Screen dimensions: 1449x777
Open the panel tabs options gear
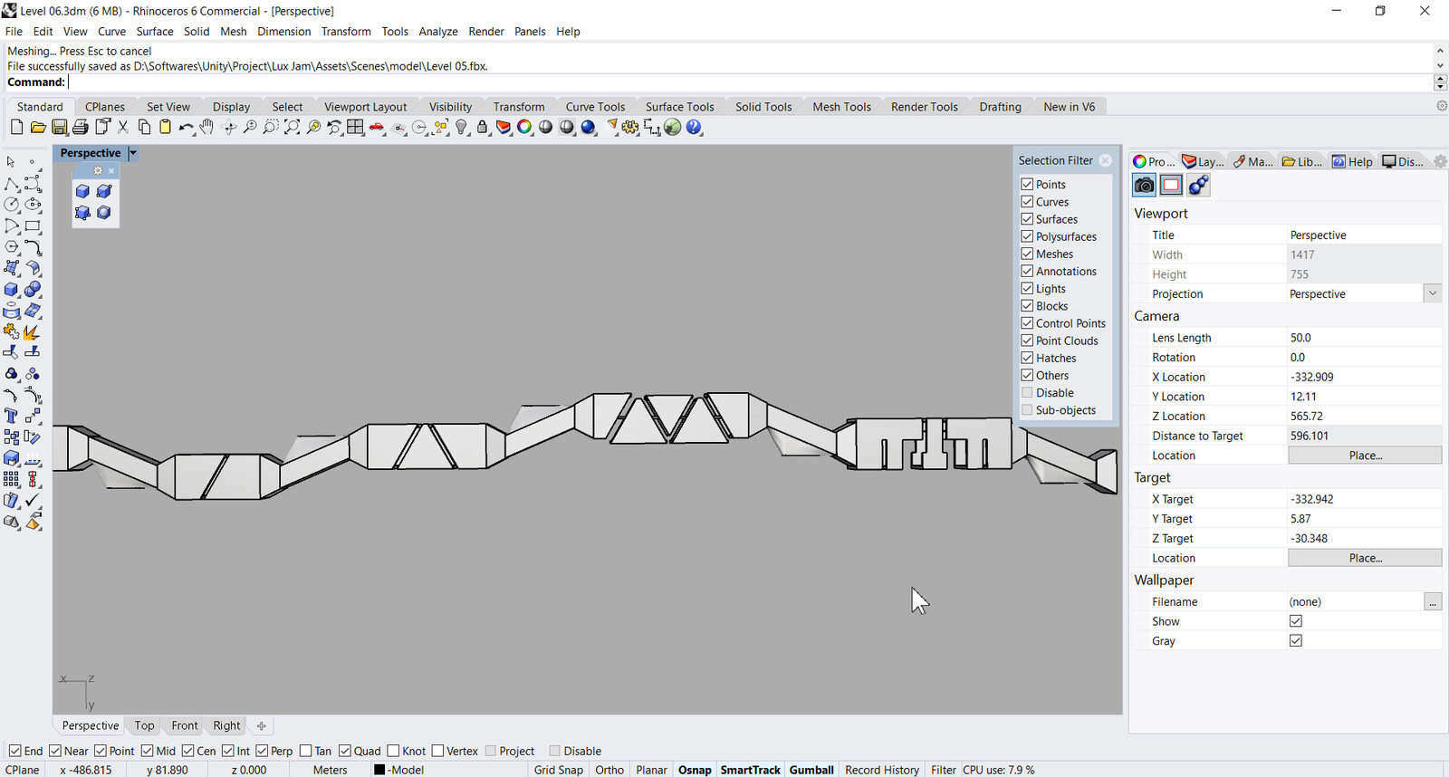(1440, 161)
